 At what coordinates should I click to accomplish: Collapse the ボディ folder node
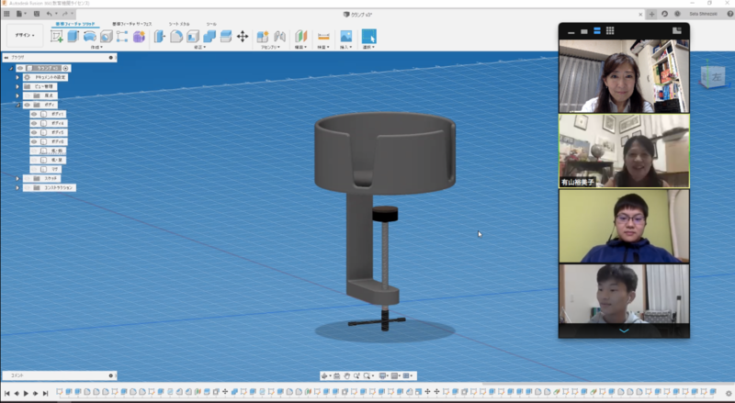(17, 105)
